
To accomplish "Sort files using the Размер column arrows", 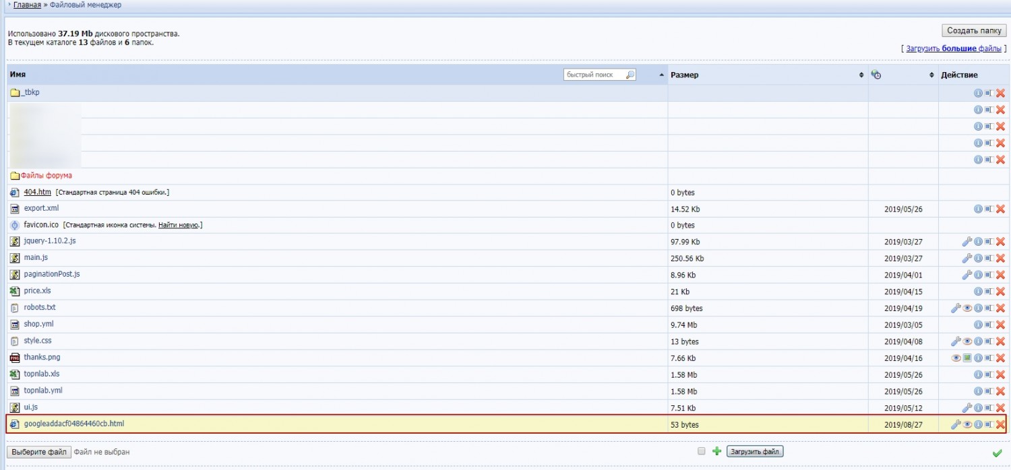I will pos(861,75).
